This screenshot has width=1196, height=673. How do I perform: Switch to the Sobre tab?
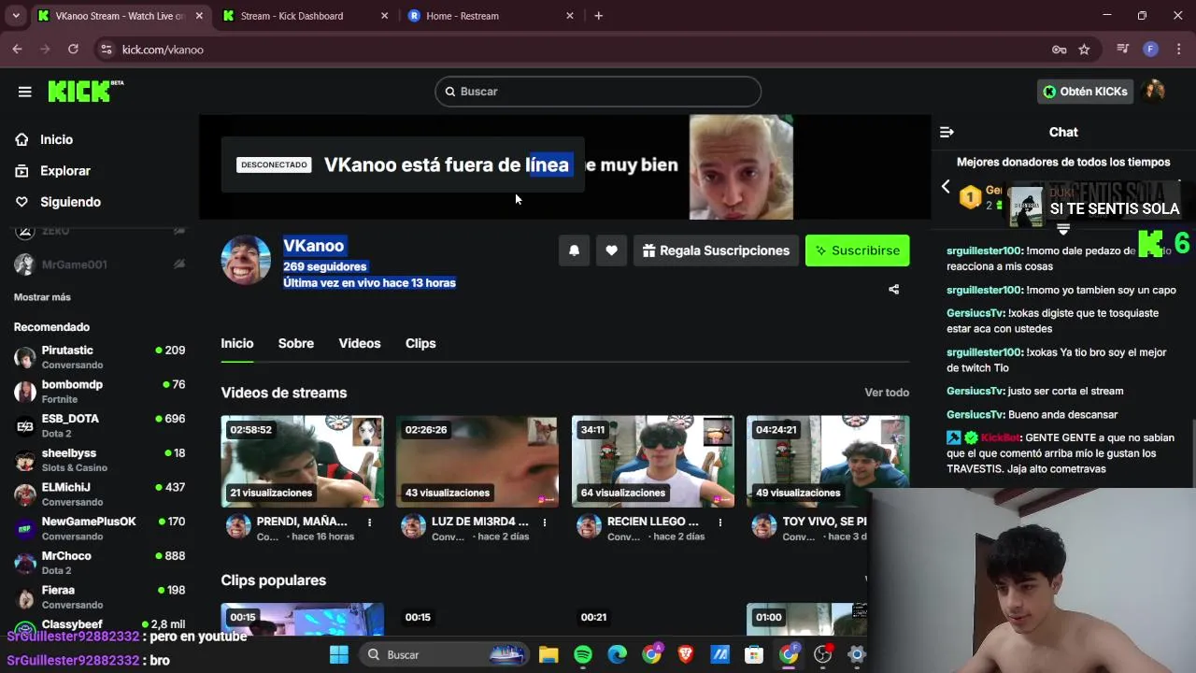(x=295, y=343)
